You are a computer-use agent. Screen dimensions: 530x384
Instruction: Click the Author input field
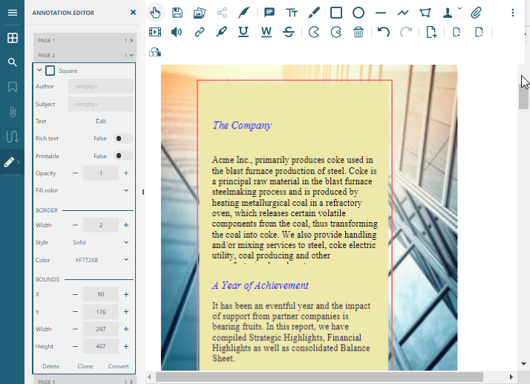tap(101, 86)
